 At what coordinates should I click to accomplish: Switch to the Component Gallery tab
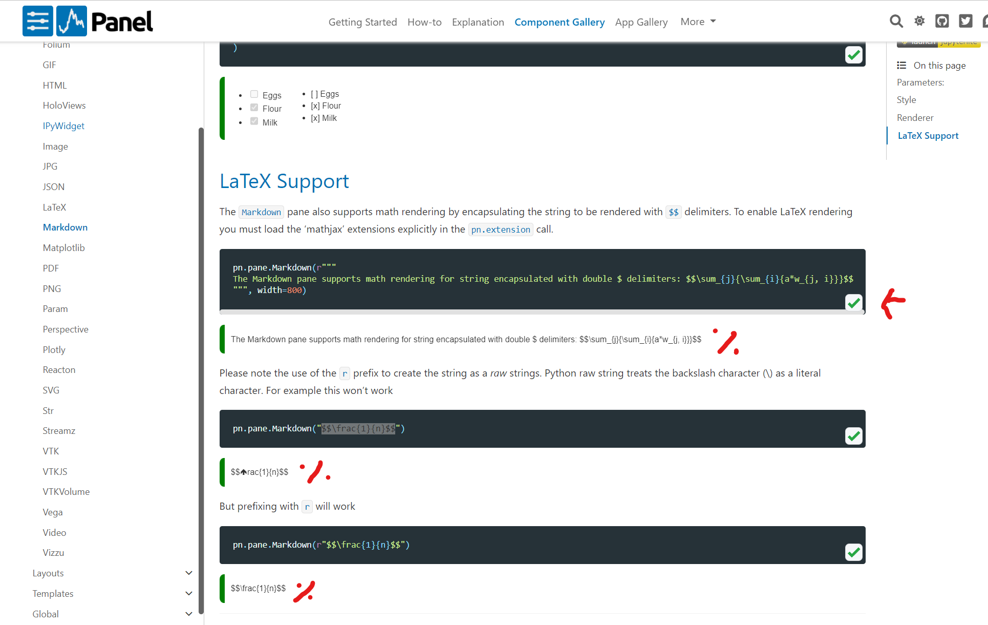(x=560, y=22)
